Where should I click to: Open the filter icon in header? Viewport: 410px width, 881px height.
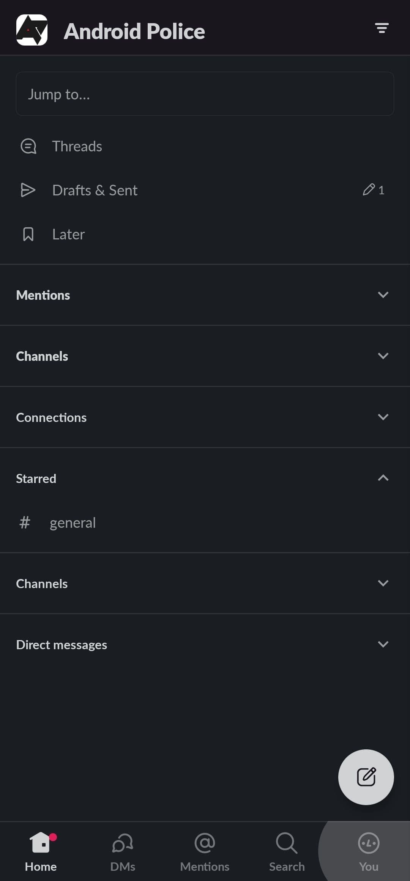(x=382, y=28)
